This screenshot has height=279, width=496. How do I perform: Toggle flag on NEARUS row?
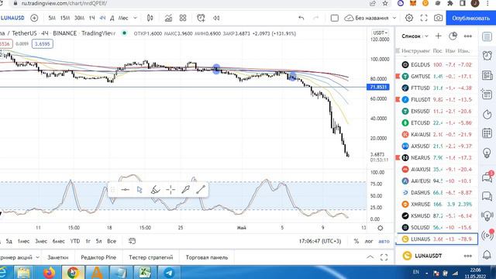[x=398, y=157]
